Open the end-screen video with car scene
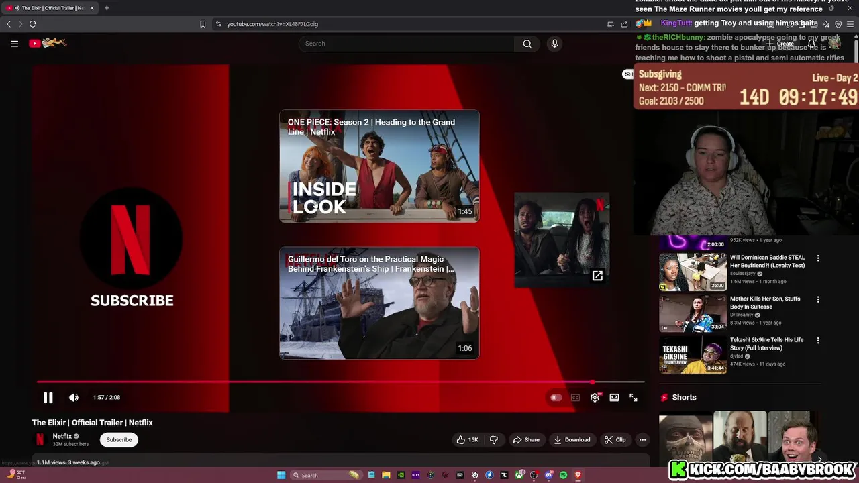This screenshot has height=483, width=859. click(x=562, y=240)
